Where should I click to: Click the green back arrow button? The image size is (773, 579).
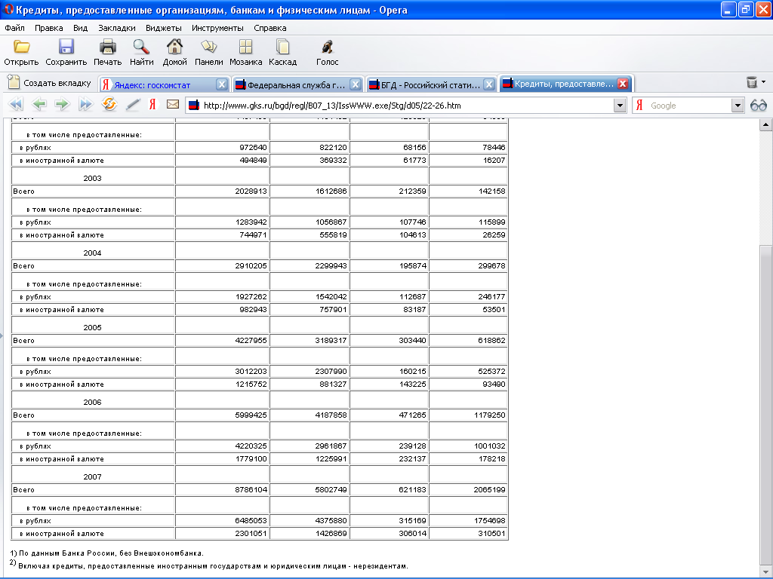[x=39, y=105]
